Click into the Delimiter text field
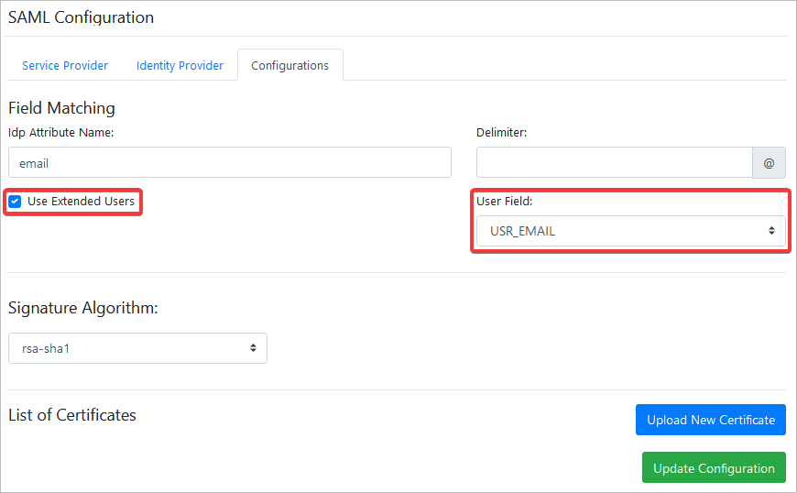The image size is (797, 493). point(614,163)
